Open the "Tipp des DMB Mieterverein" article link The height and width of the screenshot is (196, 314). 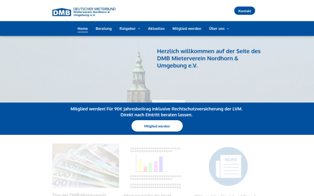(80, 194)
